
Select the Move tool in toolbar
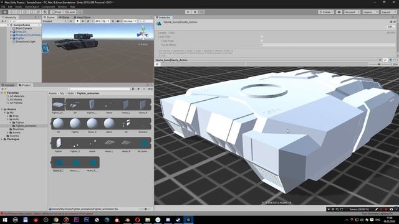click(x=11, y=12)
